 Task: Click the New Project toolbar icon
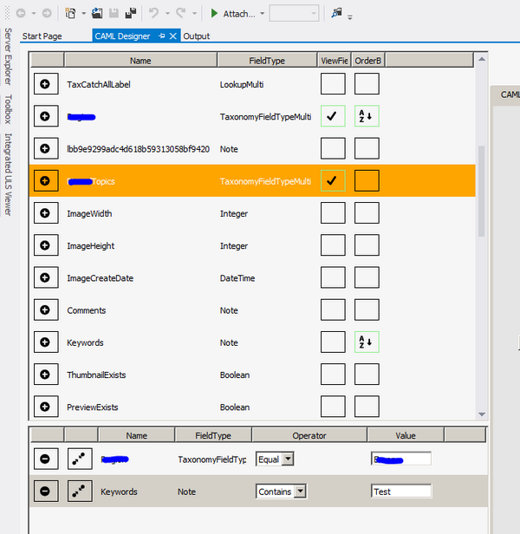point(71,14)
